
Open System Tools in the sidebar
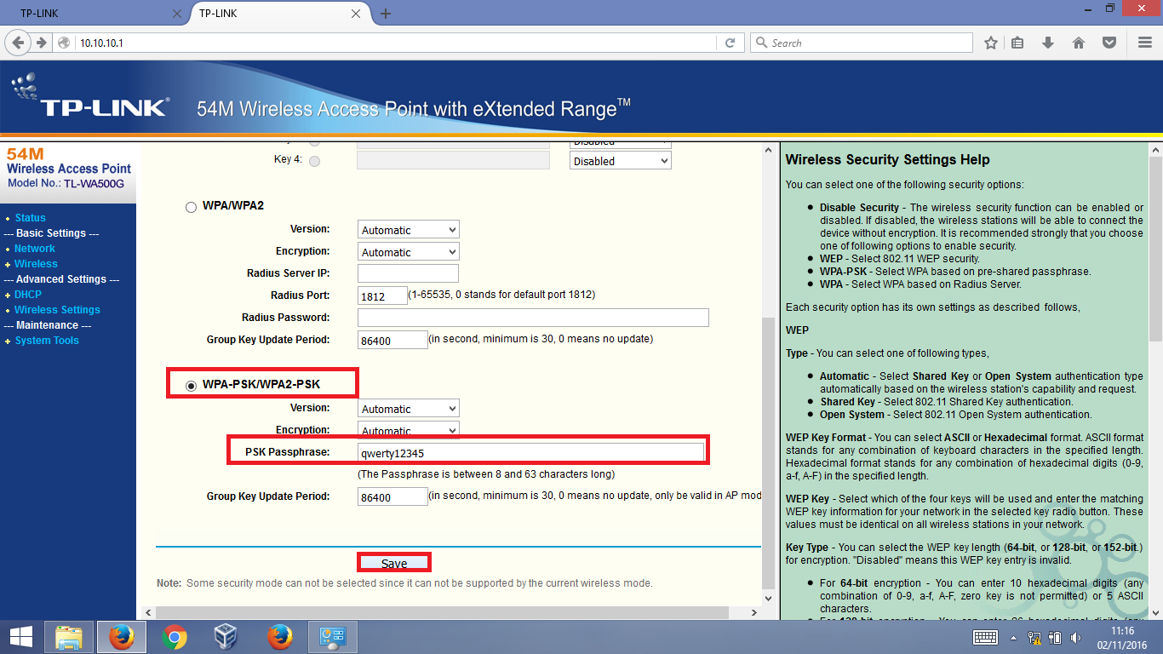(x=47, y=341)
